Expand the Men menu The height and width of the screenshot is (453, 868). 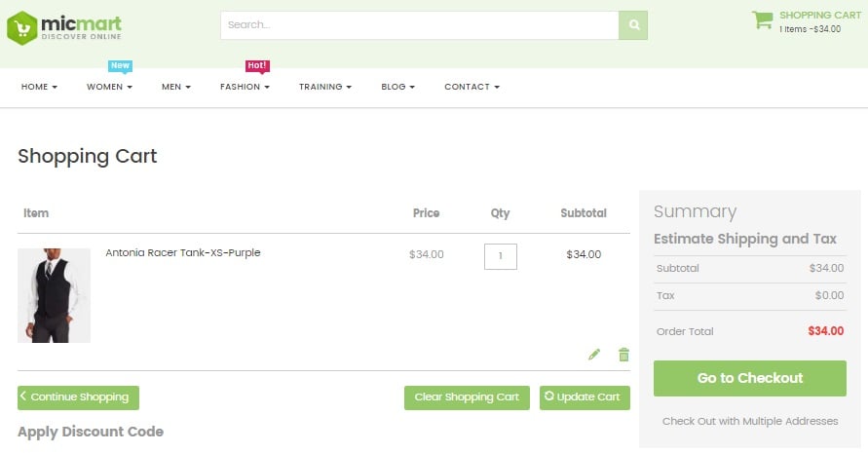[x=176, y=87]
